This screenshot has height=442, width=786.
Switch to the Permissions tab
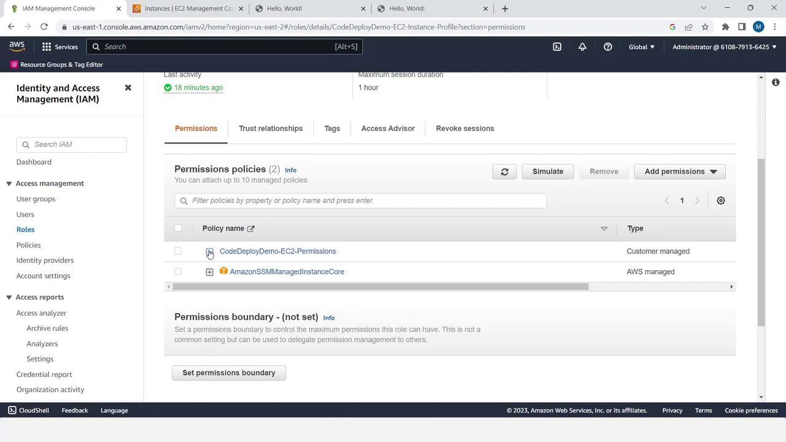click(196, 128)
